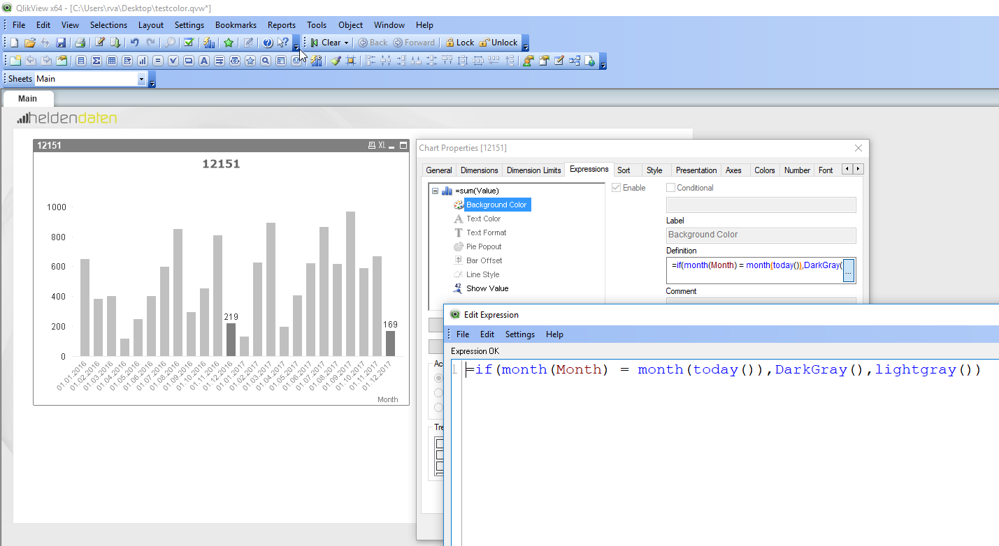Print the chart via the Print icon
The image size is (999, 546).
click(79, 42)
